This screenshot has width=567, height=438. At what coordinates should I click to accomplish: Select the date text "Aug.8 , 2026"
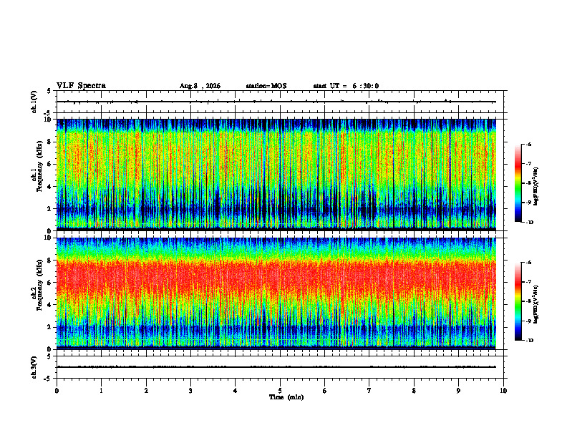200,86
